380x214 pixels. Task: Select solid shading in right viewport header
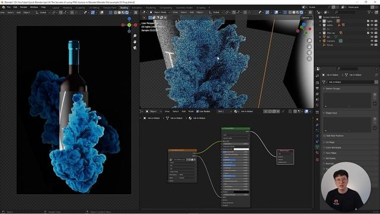click(x=294, y=12)
